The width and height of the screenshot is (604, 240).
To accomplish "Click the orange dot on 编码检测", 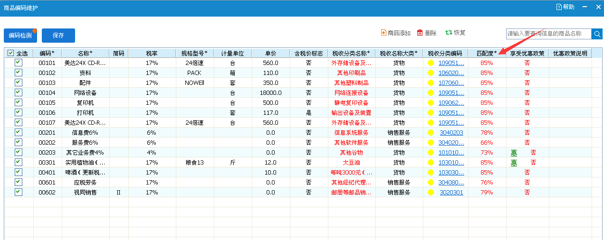I will point(35,31).
